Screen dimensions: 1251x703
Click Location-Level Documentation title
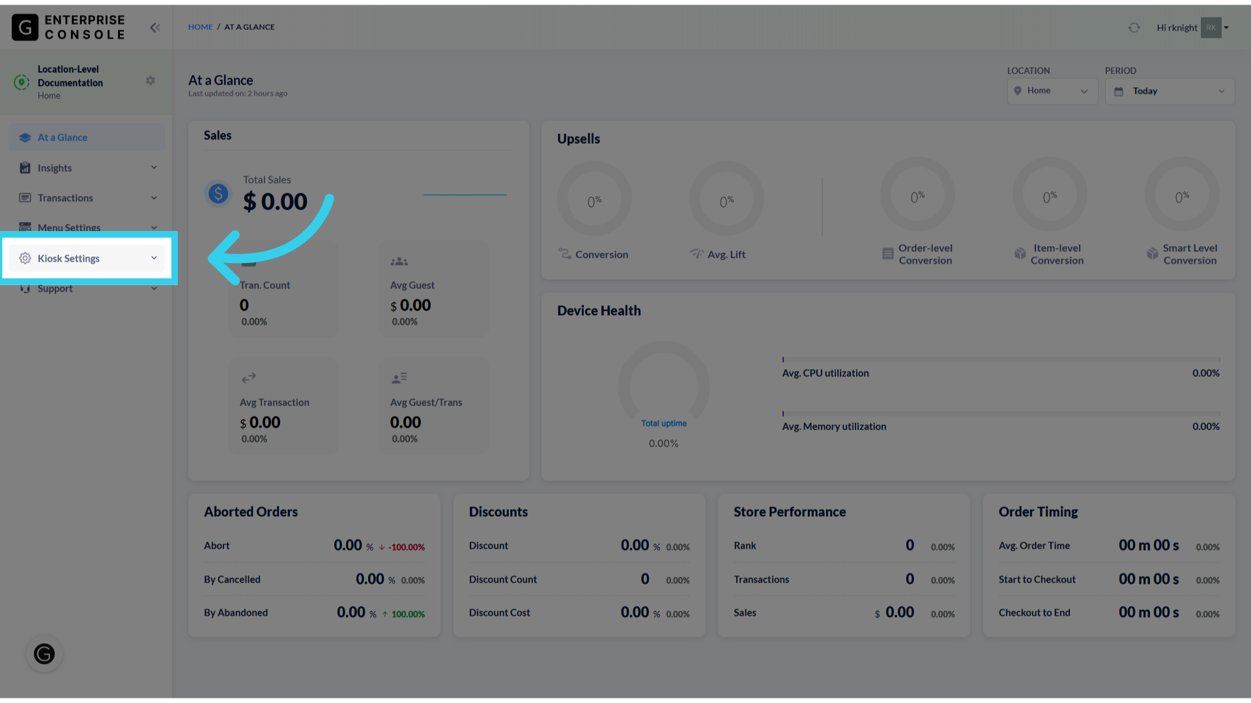click(70, 76)
